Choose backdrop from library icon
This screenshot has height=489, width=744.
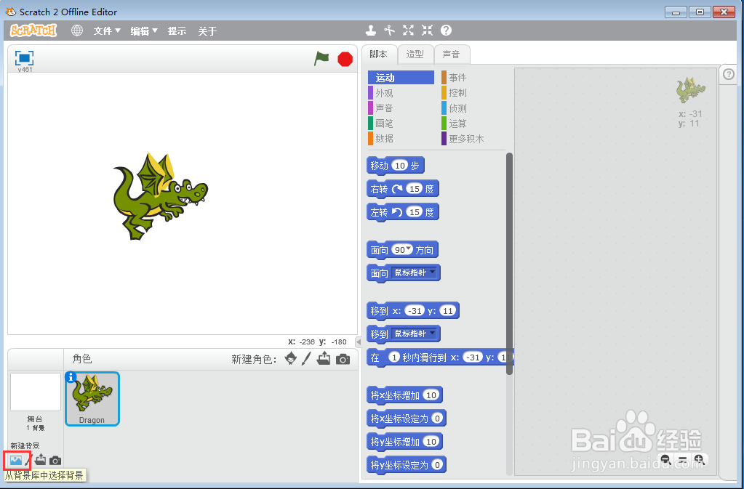(x=16, y=460)
